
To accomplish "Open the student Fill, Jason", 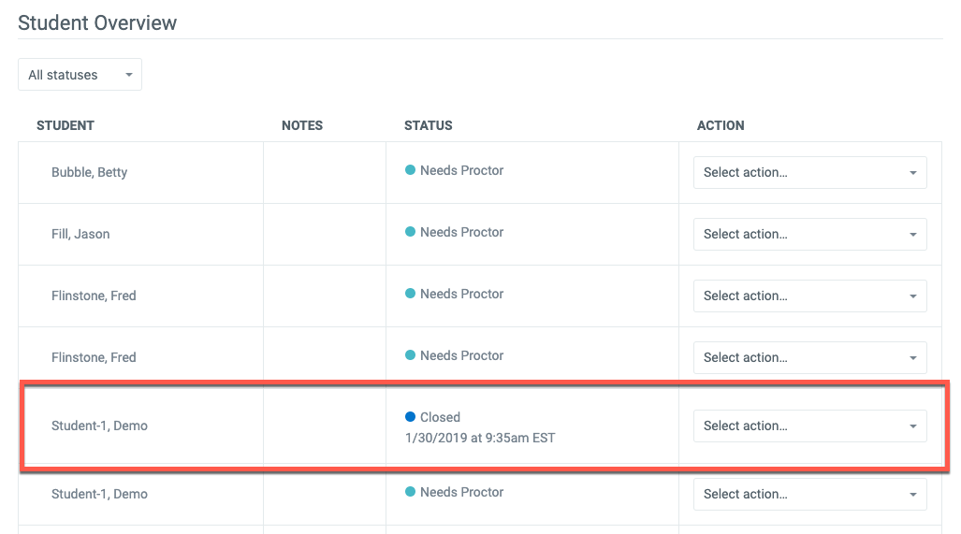I will (80, 235).
